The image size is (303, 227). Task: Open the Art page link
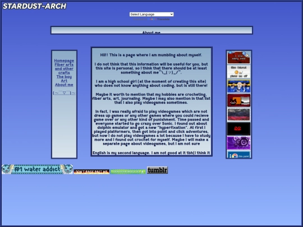(x=64, y=81)
